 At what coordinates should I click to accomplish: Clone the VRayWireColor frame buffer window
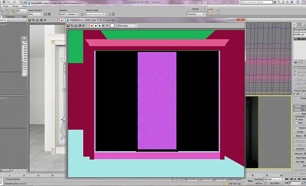pos(76,26)
